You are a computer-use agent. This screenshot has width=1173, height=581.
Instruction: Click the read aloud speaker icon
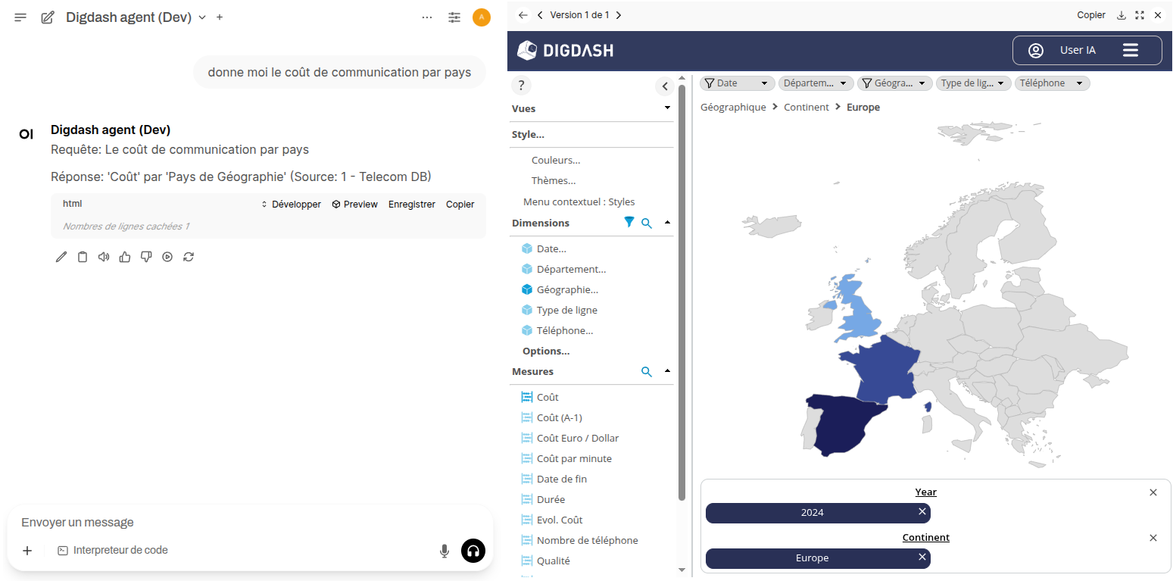click(x=104, y=257)
